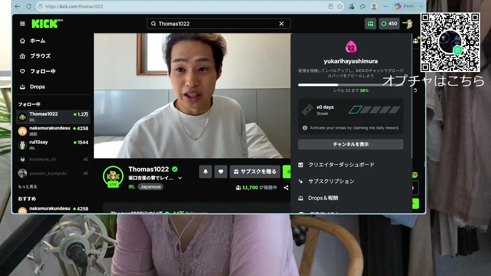Toggle the heart follow button
Image resolution: width=491 pixels, height=276 pixels.
click(221, 172)
